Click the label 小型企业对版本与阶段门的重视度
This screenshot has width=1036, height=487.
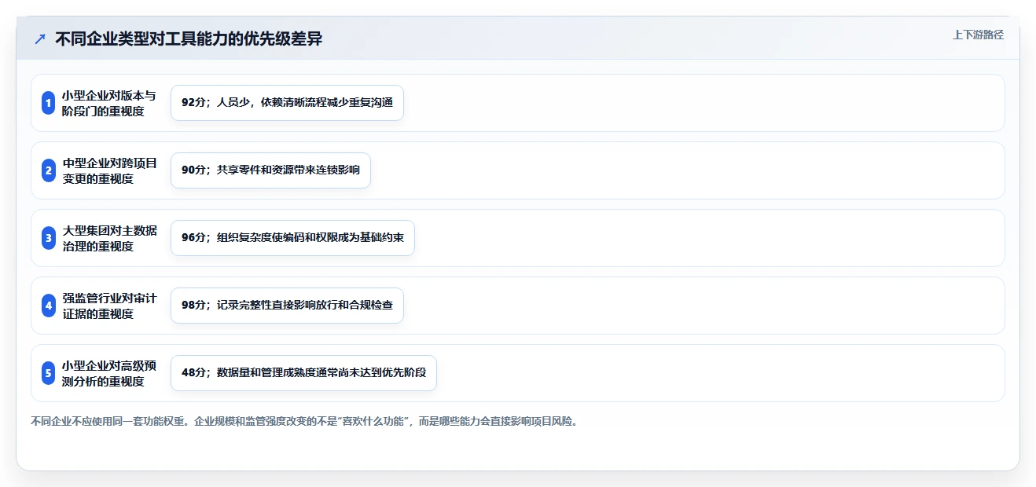pos(109,103)
